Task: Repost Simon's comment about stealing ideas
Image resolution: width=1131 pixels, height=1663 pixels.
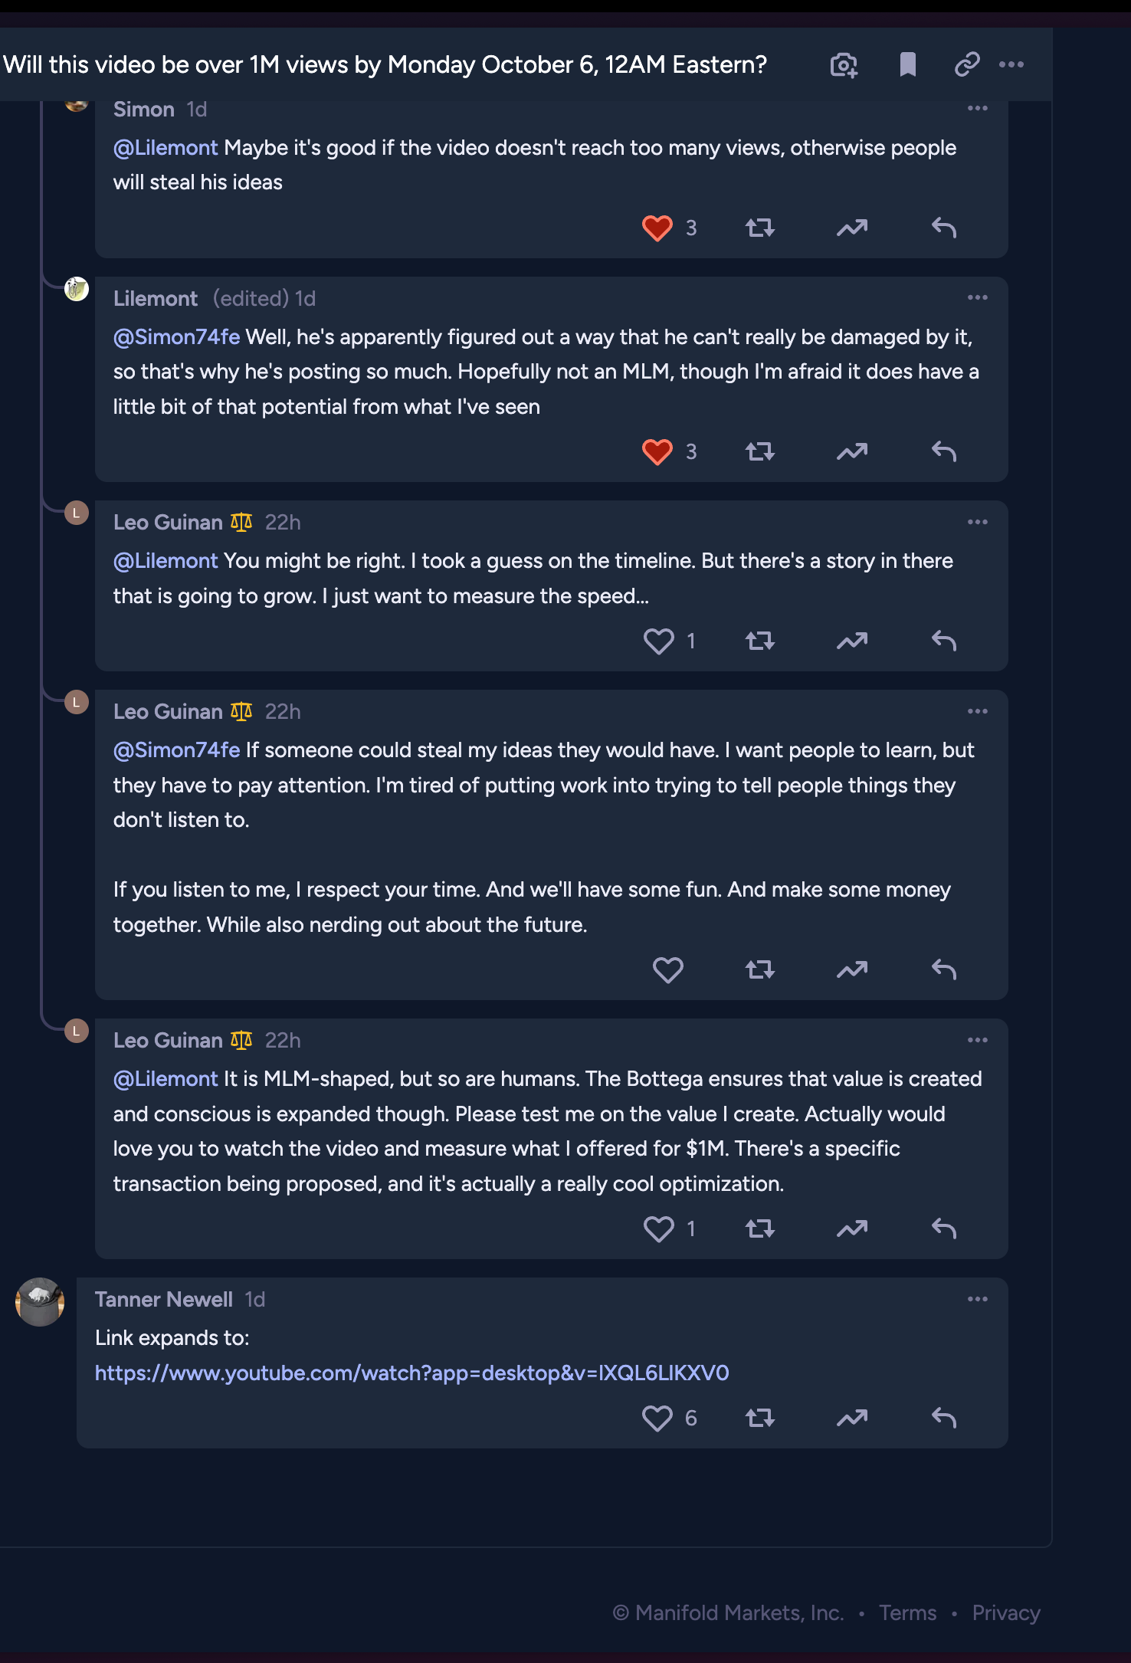Action: [760, 228]
